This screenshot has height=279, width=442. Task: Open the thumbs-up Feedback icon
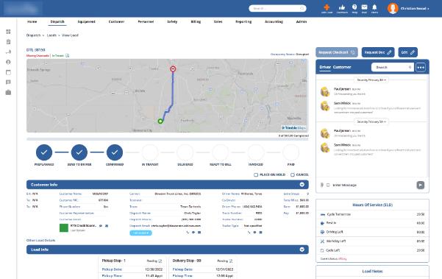pos(342,7)
